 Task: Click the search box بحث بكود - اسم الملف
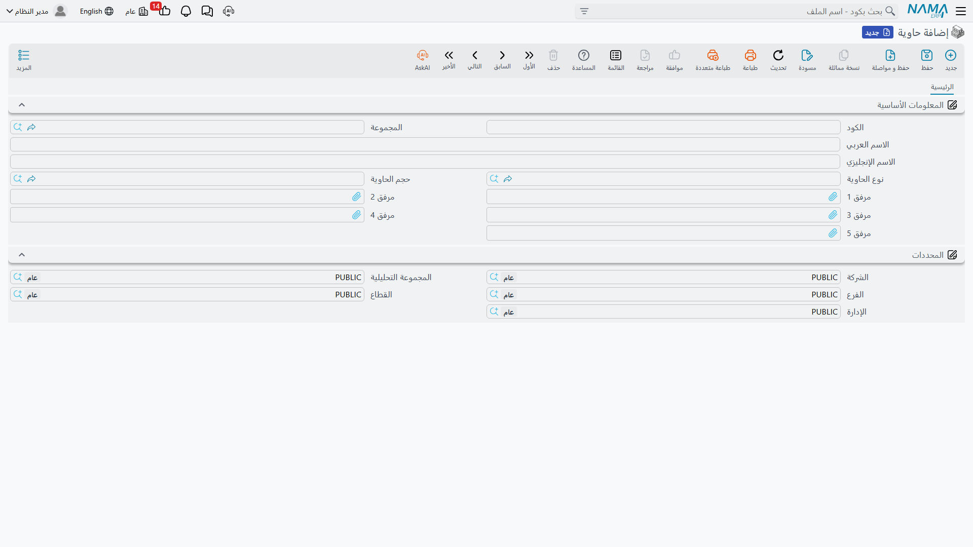(736, 11)
